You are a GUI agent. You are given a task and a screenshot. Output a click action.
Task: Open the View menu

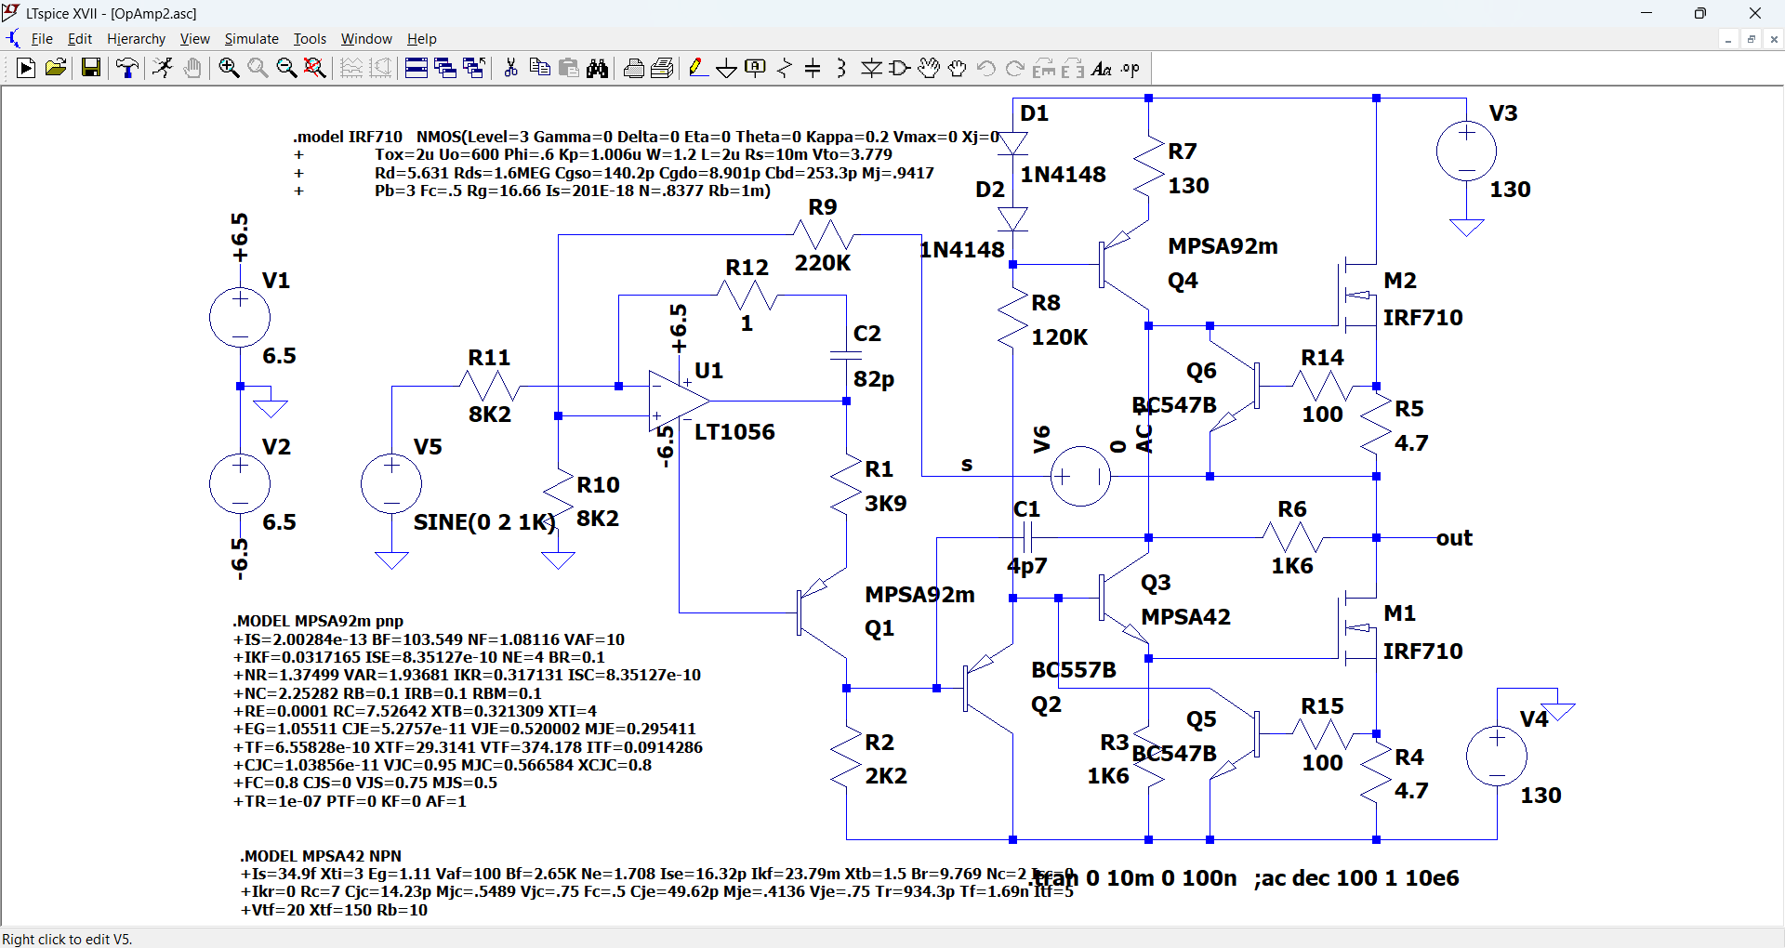(x=194, y=39)
